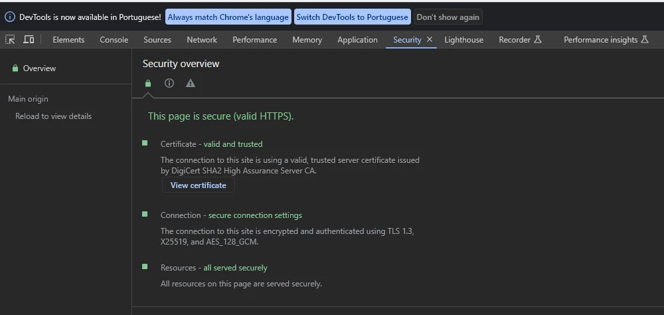
Task: Activate the inspect element picker icon
Action: click(x=10, y=39)
